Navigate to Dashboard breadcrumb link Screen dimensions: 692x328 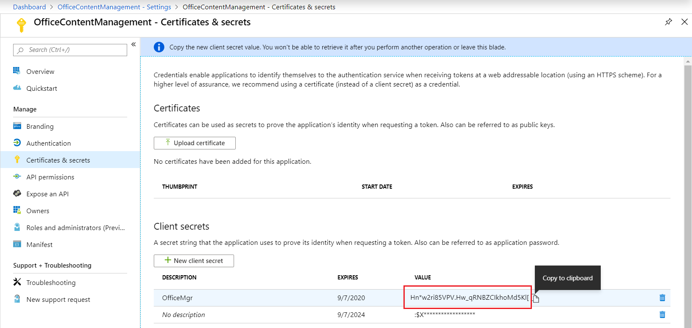tap(29, 7)
